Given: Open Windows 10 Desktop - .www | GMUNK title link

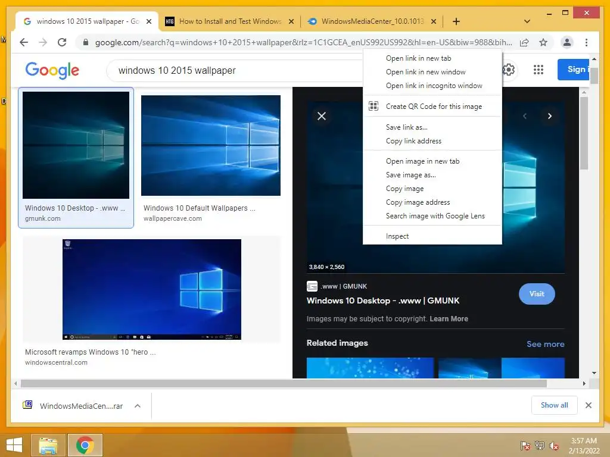Looking at the screenshot, I should [x=383, y=301].
